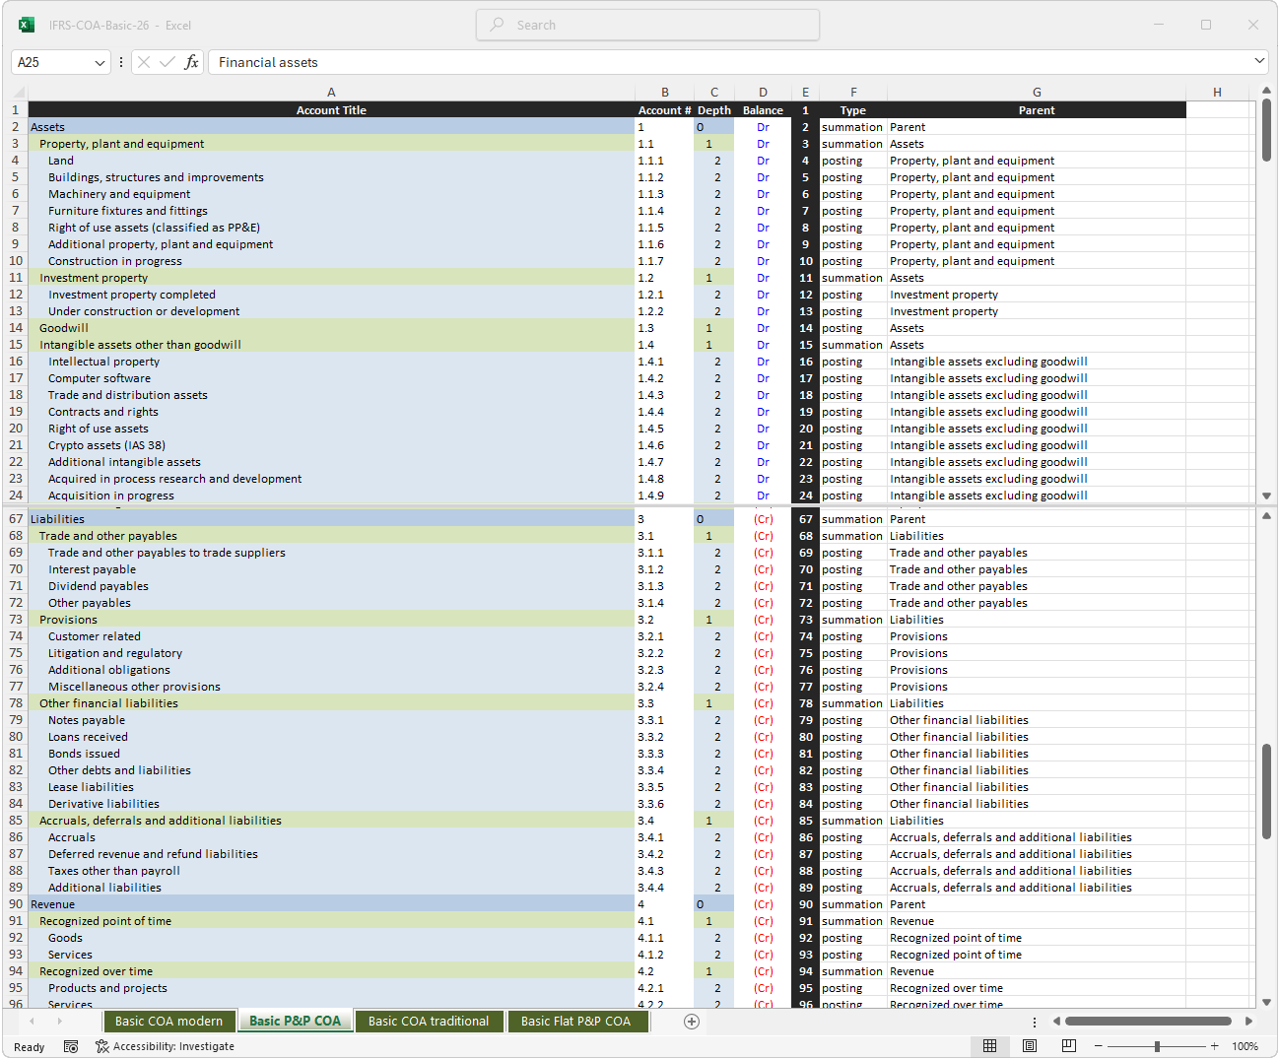Switch to Page Layout view icon
This screenshot has width=1279, height=1059.
tap(1030, 1046)
